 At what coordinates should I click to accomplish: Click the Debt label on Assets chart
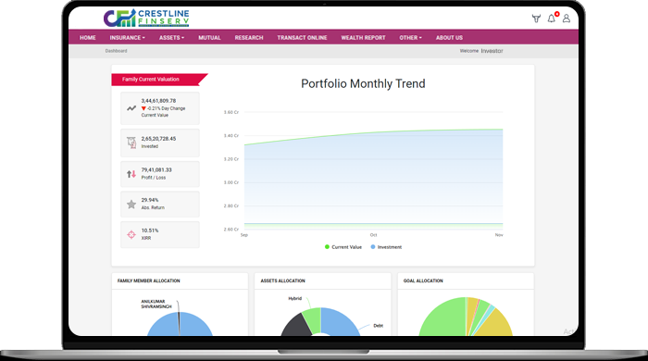coord(378,326)
